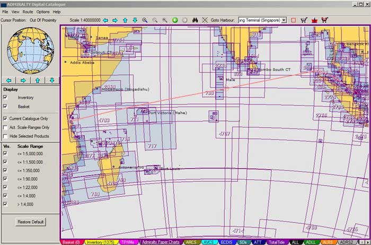Click the globe overview thumbnail
Screen dimensions: 371x245
(30, 49)
